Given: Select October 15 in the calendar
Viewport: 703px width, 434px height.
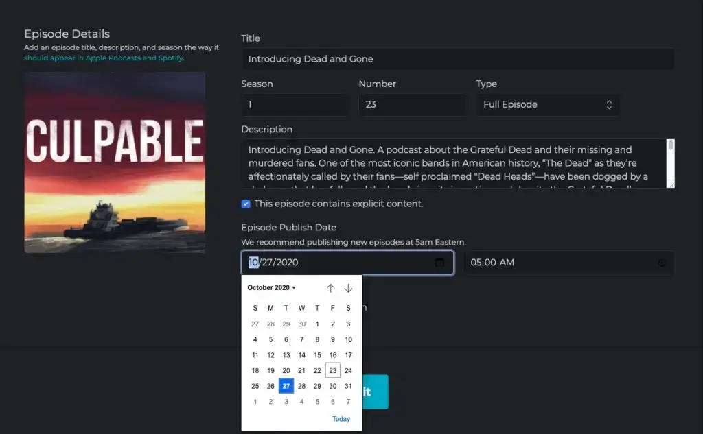Looking at the screenshot, I should click(x=317, y=354).
